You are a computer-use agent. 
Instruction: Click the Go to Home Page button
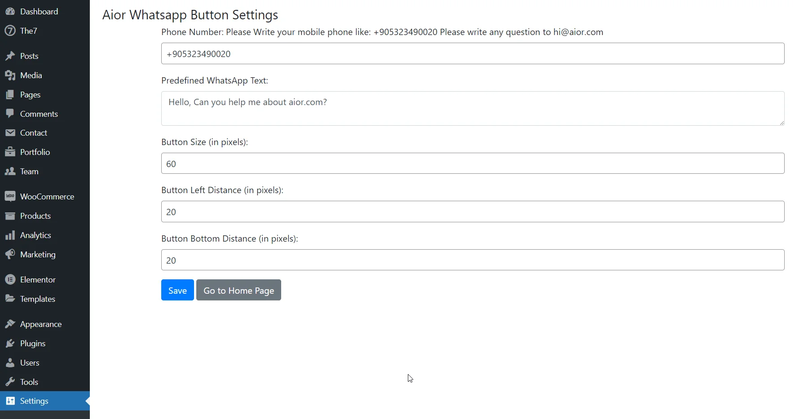(x=238, y=290)
